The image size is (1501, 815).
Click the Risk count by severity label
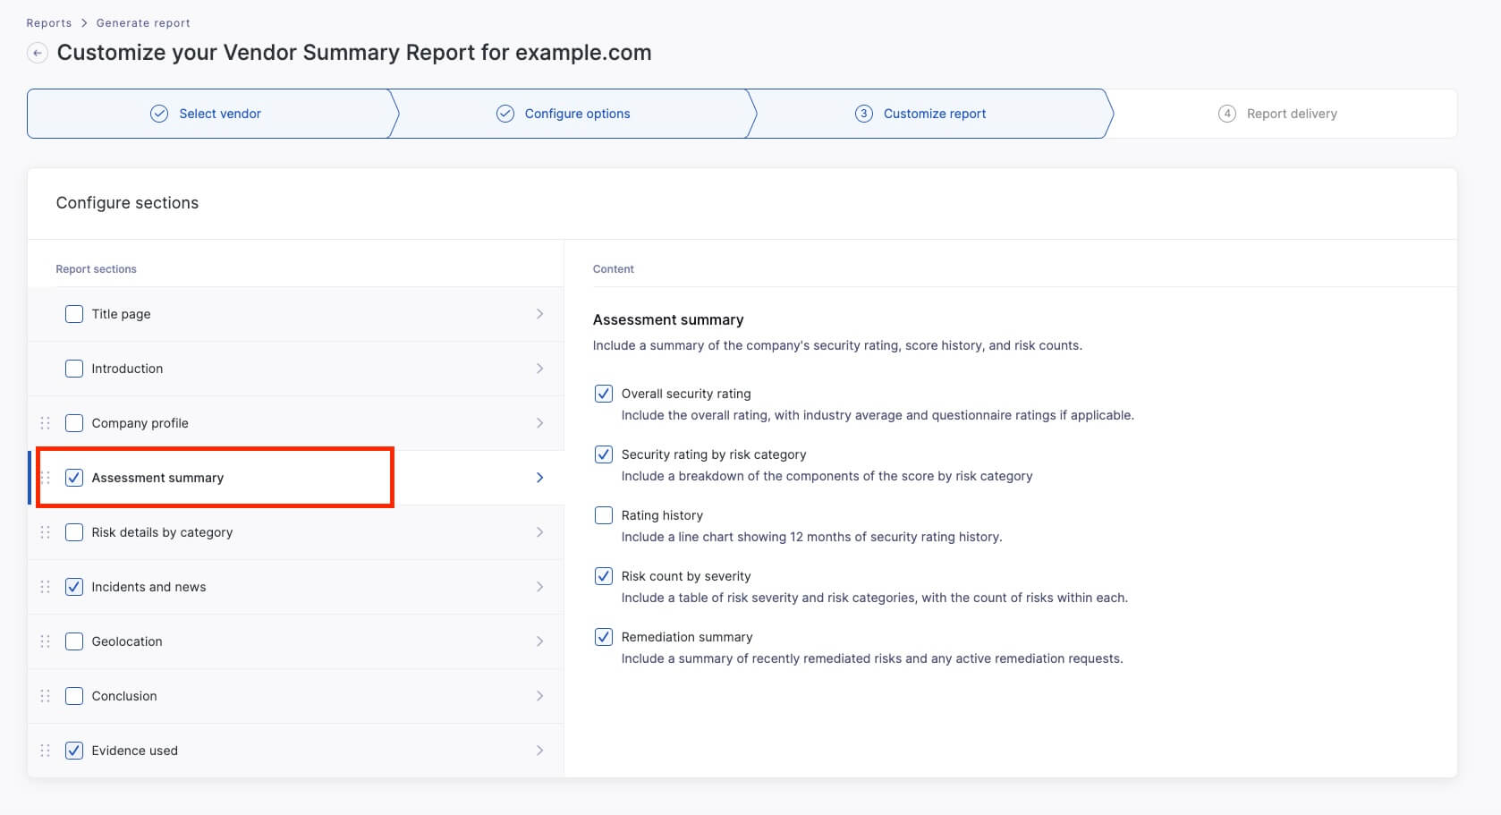point(686,576)
